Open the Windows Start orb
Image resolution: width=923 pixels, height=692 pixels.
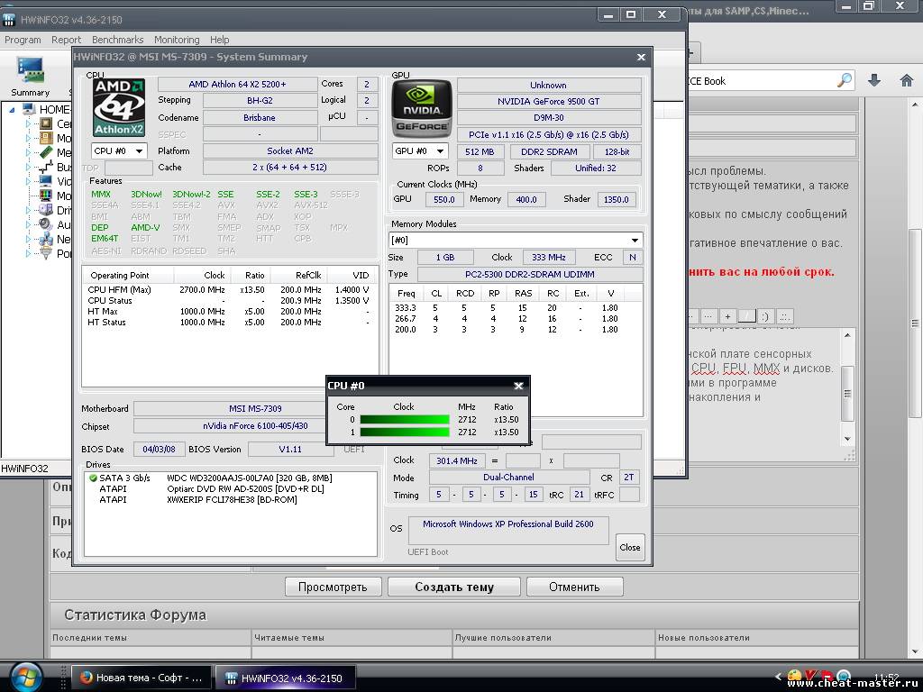pyautogui.click(x=24, y=676)
